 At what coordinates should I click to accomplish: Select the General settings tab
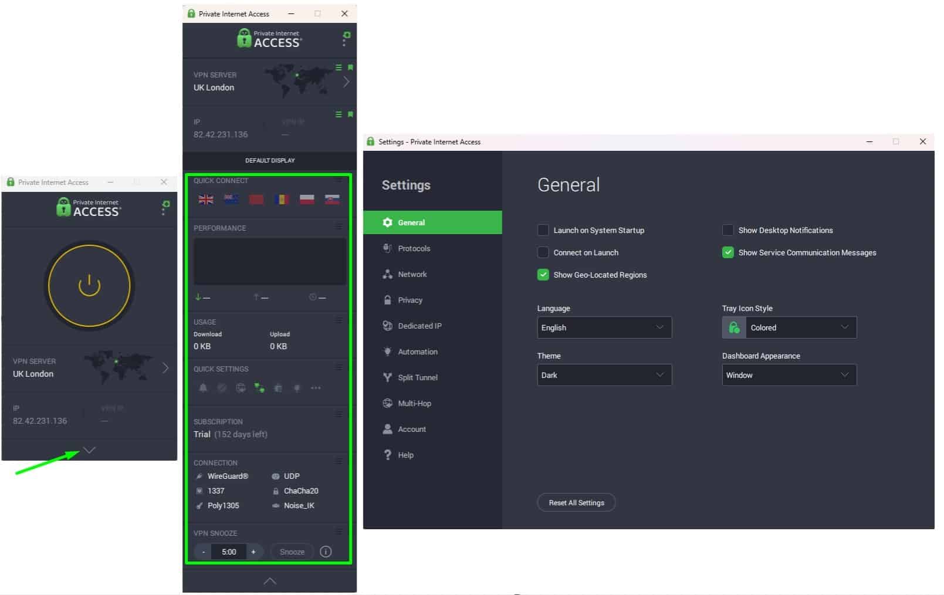click(432, 222)
